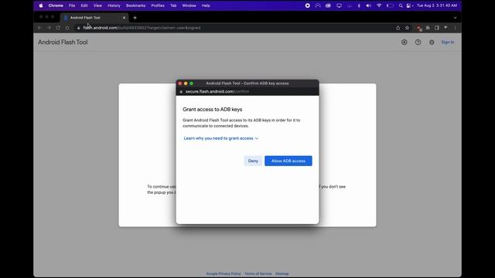The width and height of the screenshot is (495, 278).
Task: Open the battery status icon
Action: pyautogui.click(x=390, y=5)
